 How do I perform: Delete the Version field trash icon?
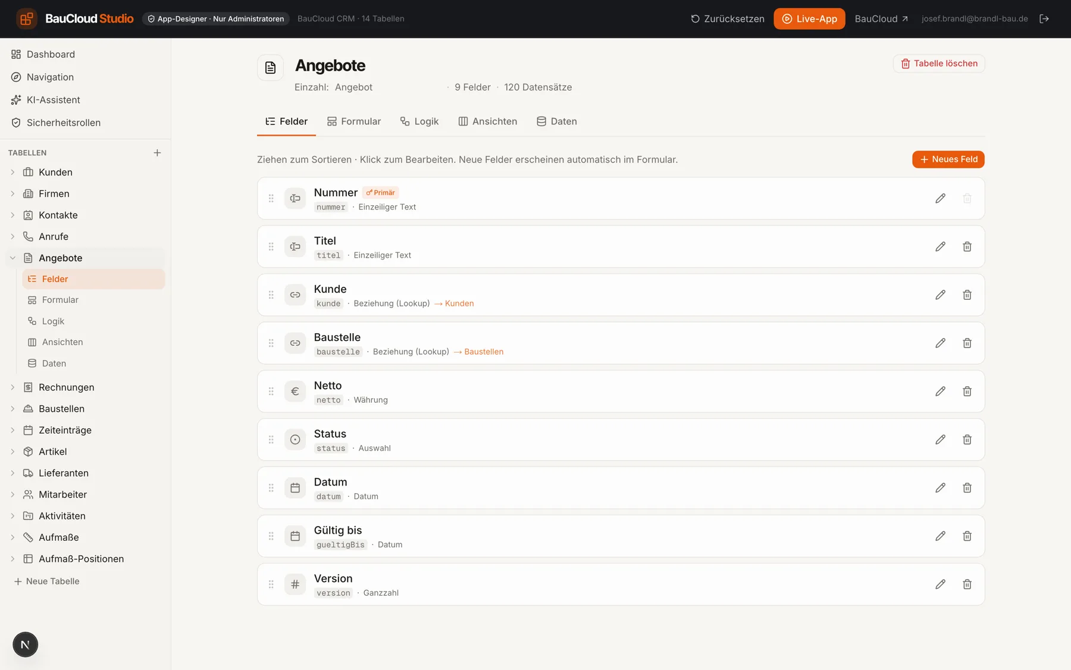[x=967, y=584]
